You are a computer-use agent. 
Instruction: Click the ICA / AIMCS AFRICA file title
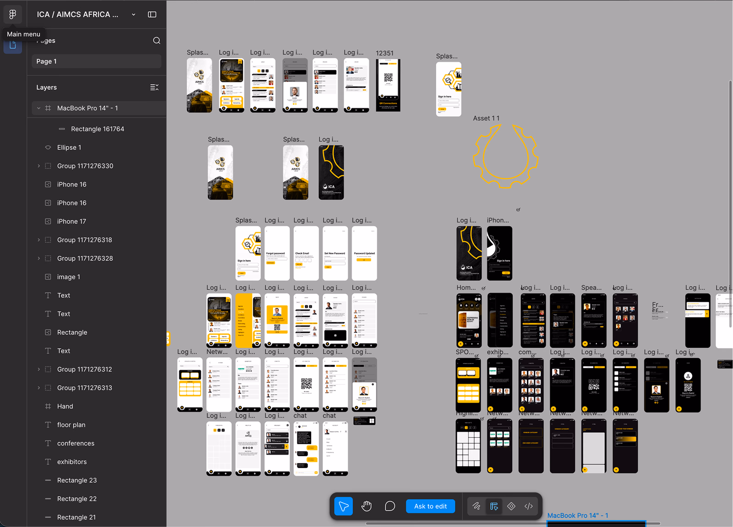click(77, 15)
